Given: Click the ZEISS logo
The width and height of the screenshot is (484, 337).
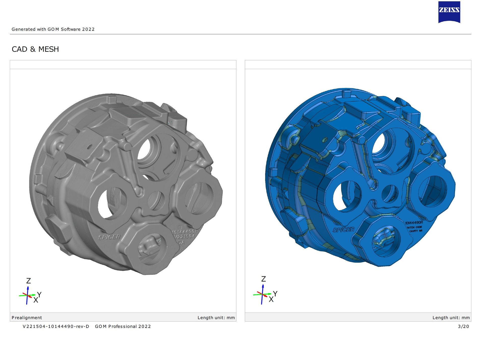Looking at the screenshot, I should point(449,12).
